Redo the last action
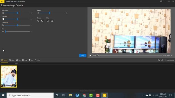Viewport: 175px width, 98px height. (x=162, y=60)
